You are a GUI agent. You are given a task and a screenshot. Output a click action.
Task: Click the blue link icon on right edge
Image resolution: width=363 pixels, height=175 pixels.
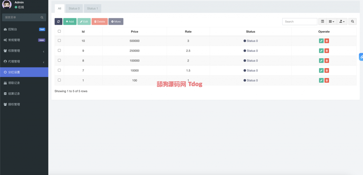[361, 56]
